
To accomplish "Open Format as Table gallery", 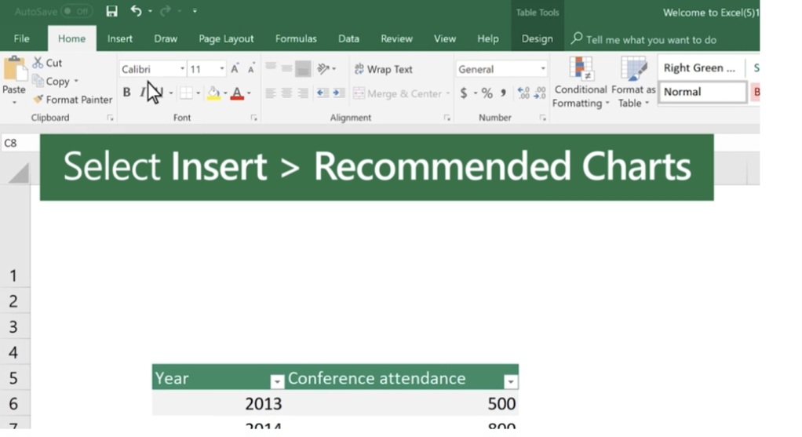I will 633,82.
